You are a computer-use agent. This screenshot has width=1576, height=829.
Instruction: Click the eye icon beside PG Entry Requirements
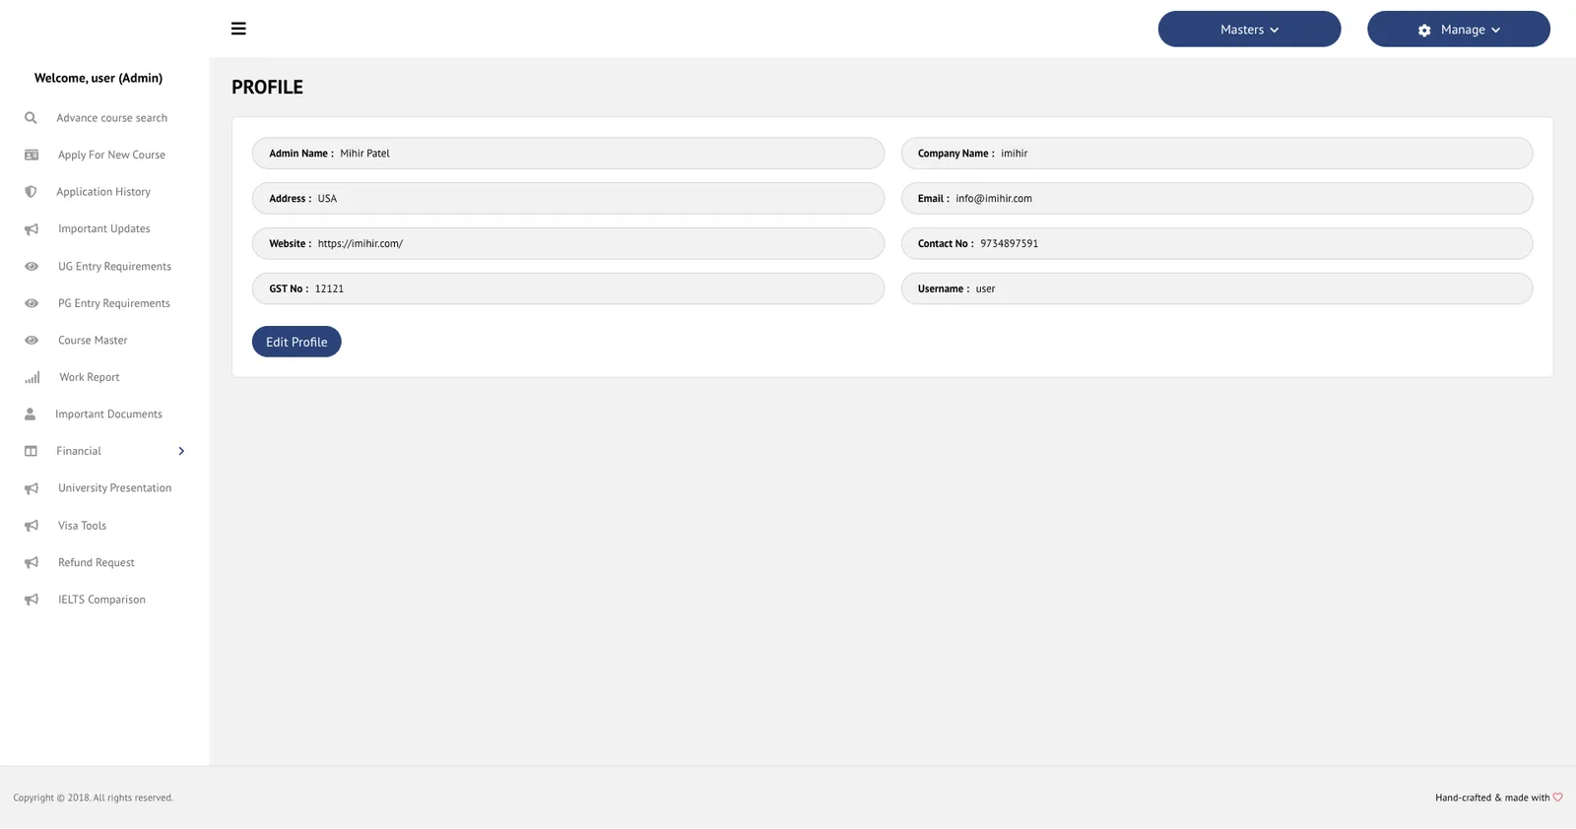point(32,303)
